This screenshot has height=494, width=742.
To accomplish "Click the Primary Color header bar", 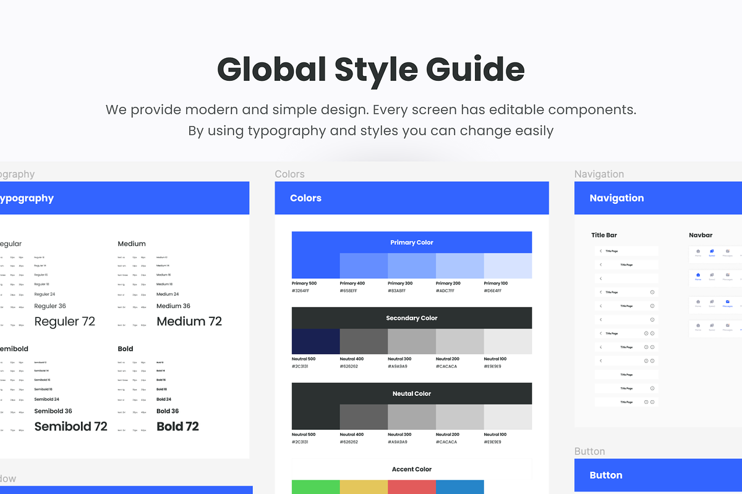I will (412, 242).
